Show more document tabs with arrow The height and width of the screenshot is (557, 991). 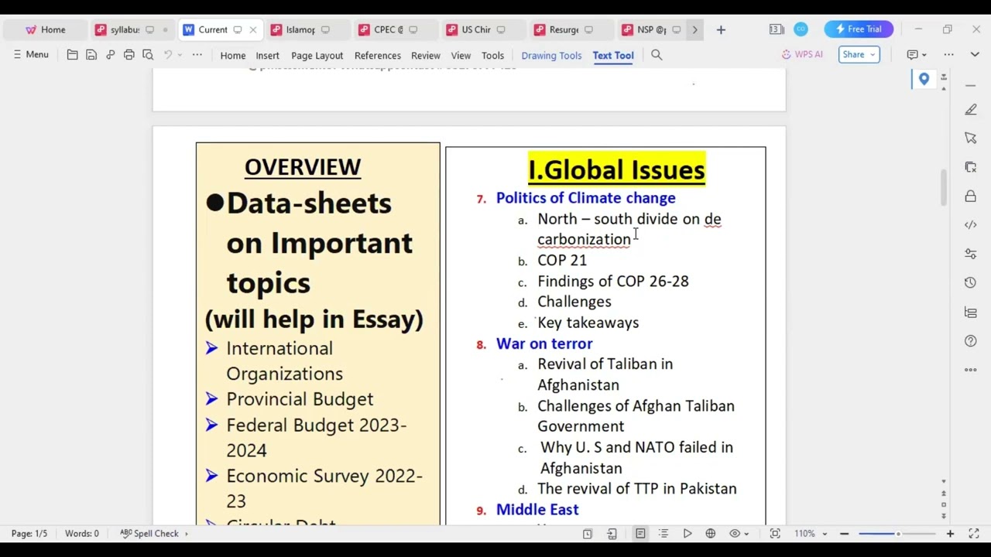[694, 29]
